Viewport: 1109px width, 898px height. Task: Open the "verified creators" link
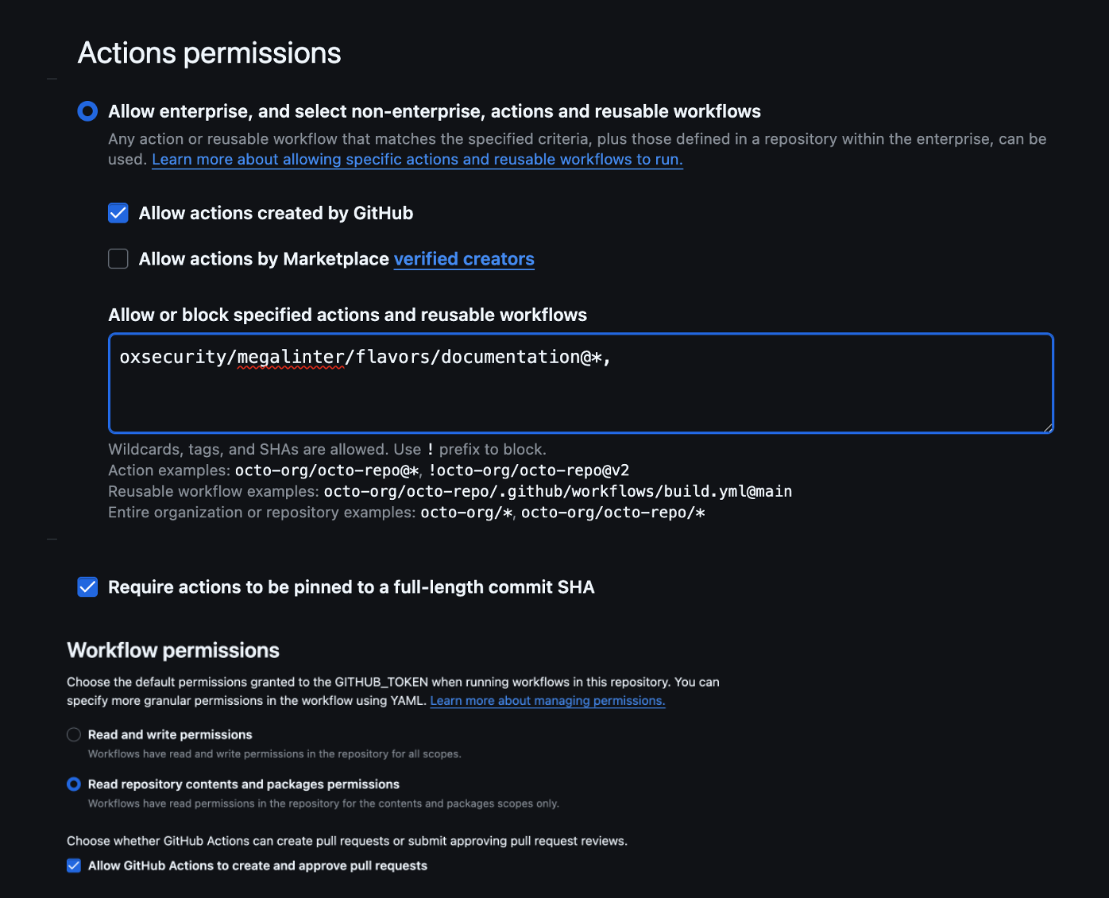click(464, 259)
